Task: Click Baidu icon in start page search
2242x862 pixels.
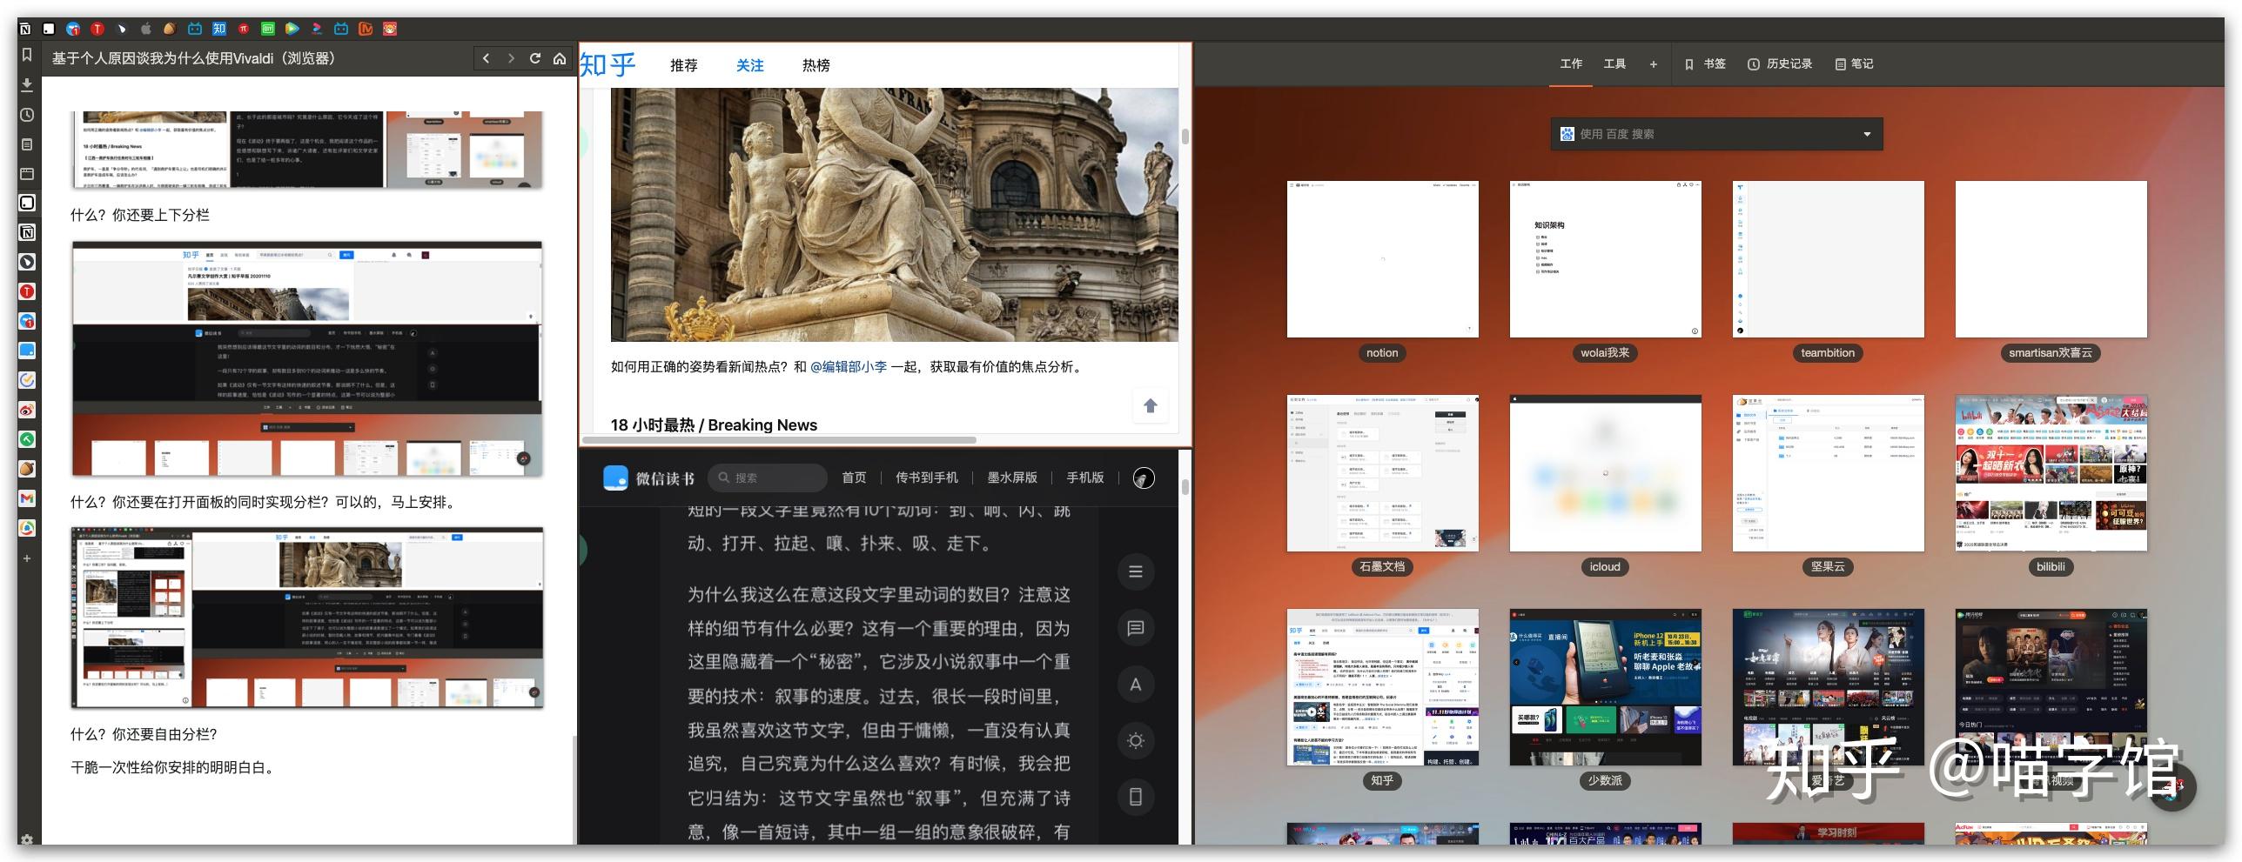Action: (x=1567, y=134)
